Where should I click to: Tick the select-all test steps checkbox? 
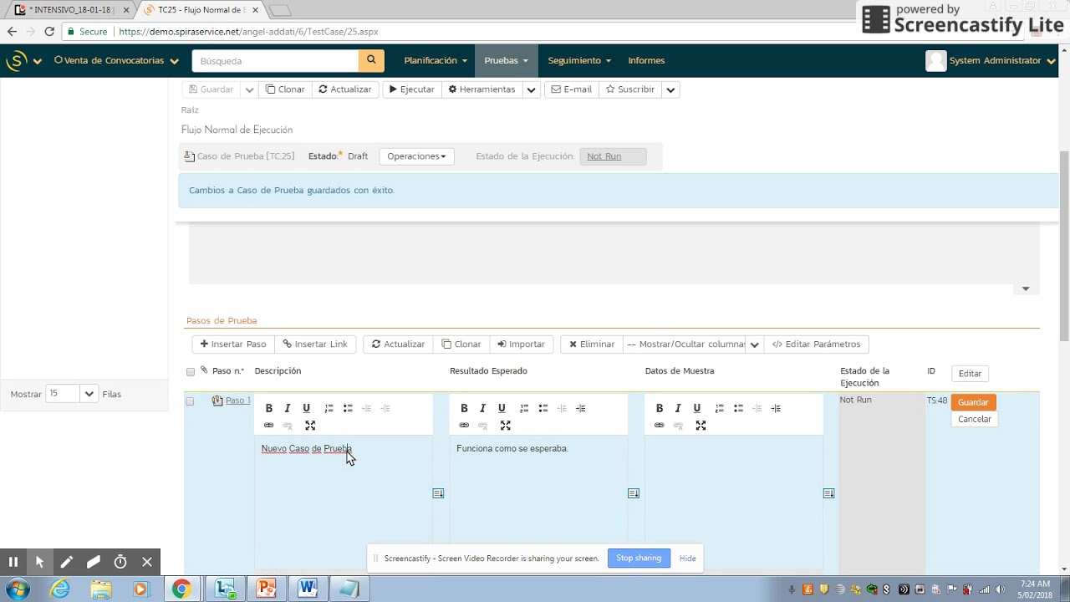pos(191,372)
